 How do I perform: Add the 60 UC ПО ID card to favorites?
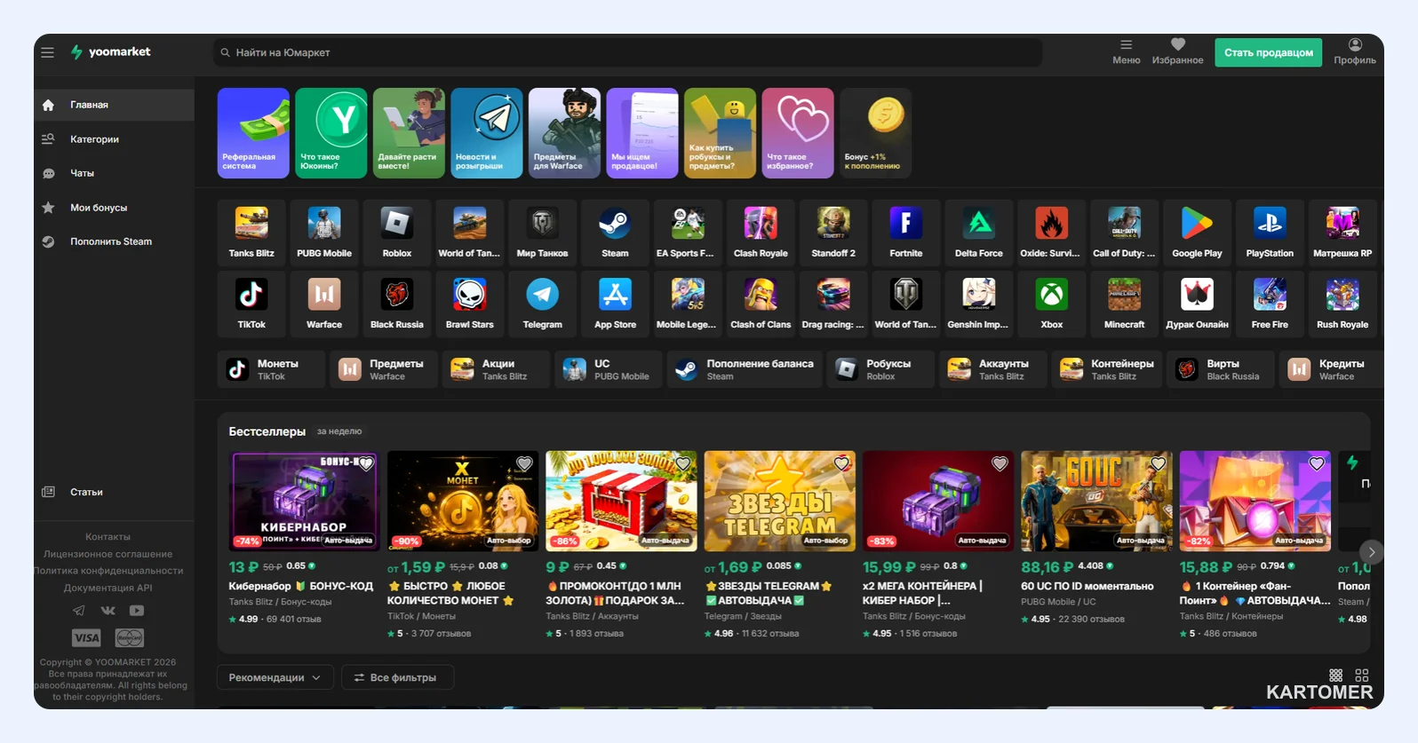click(1158, 463)
